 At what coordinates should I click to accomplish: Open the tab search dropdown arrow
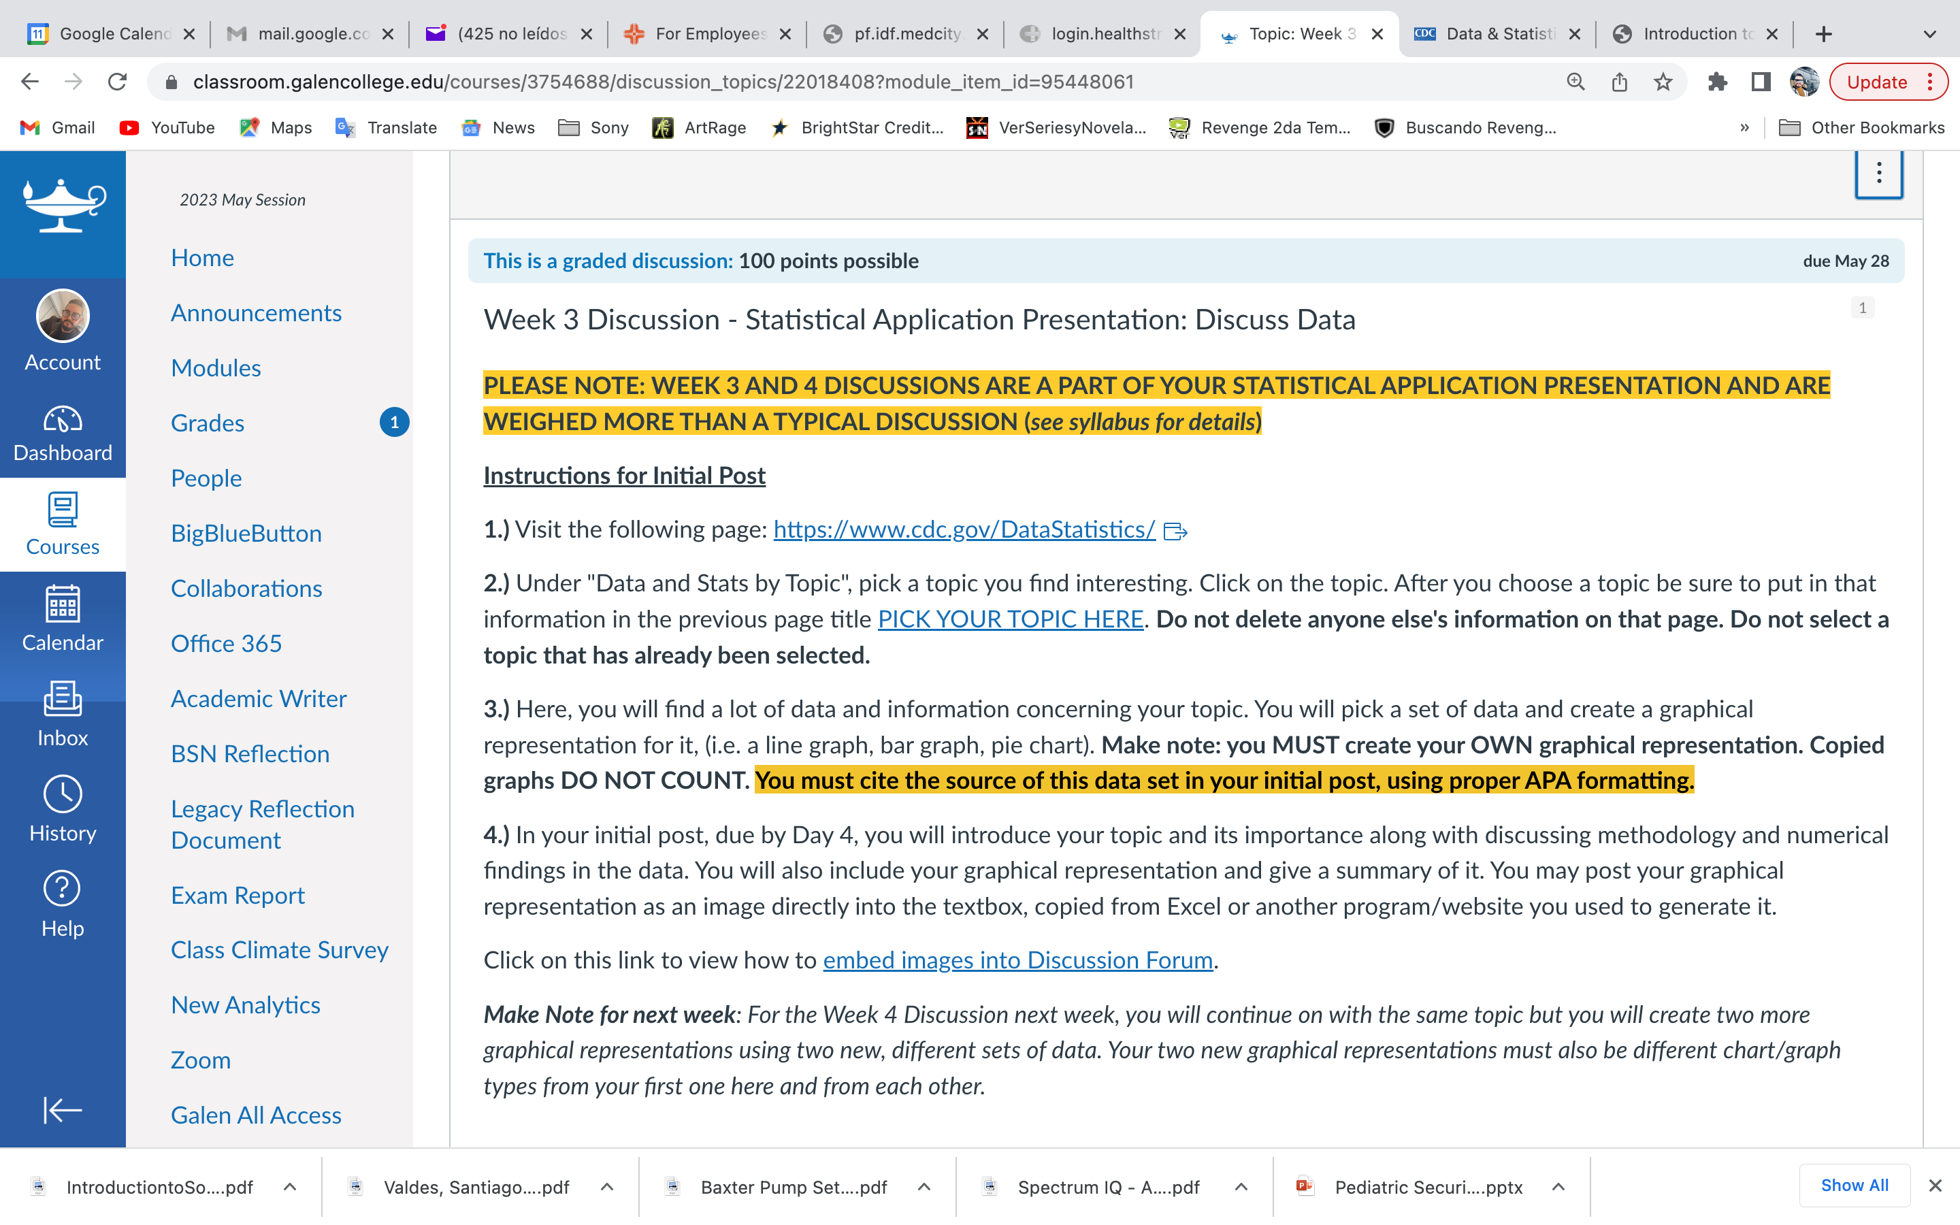click(x=1930, y=34)
